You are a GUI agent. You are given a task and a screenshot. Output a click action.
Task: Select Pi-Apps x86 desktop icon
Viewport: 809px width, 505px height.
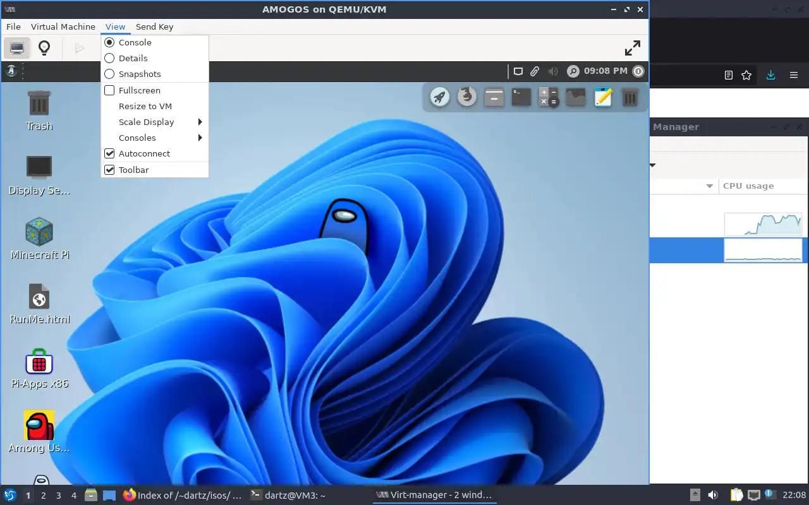(x=39, y=368)
